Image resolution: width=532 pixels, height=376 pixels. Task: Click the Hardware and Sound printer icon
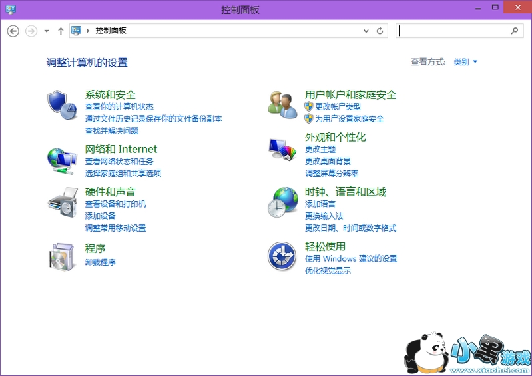[62, 202]
